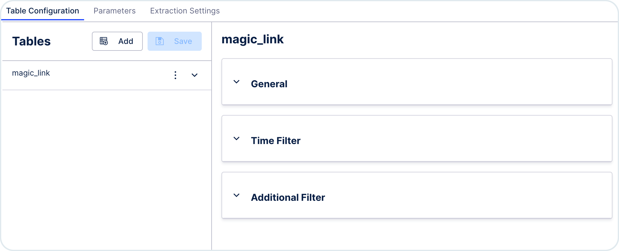Switch to the Parameters tab

tap(115, 11)
